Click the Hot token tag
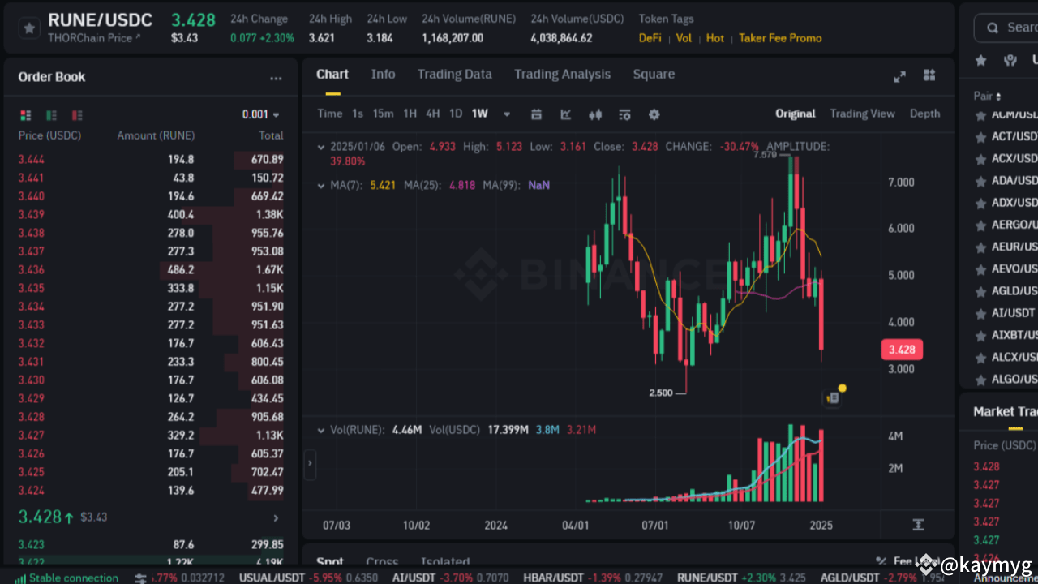The width and height of the screenshot is (1038, 584). coord(715,38)
